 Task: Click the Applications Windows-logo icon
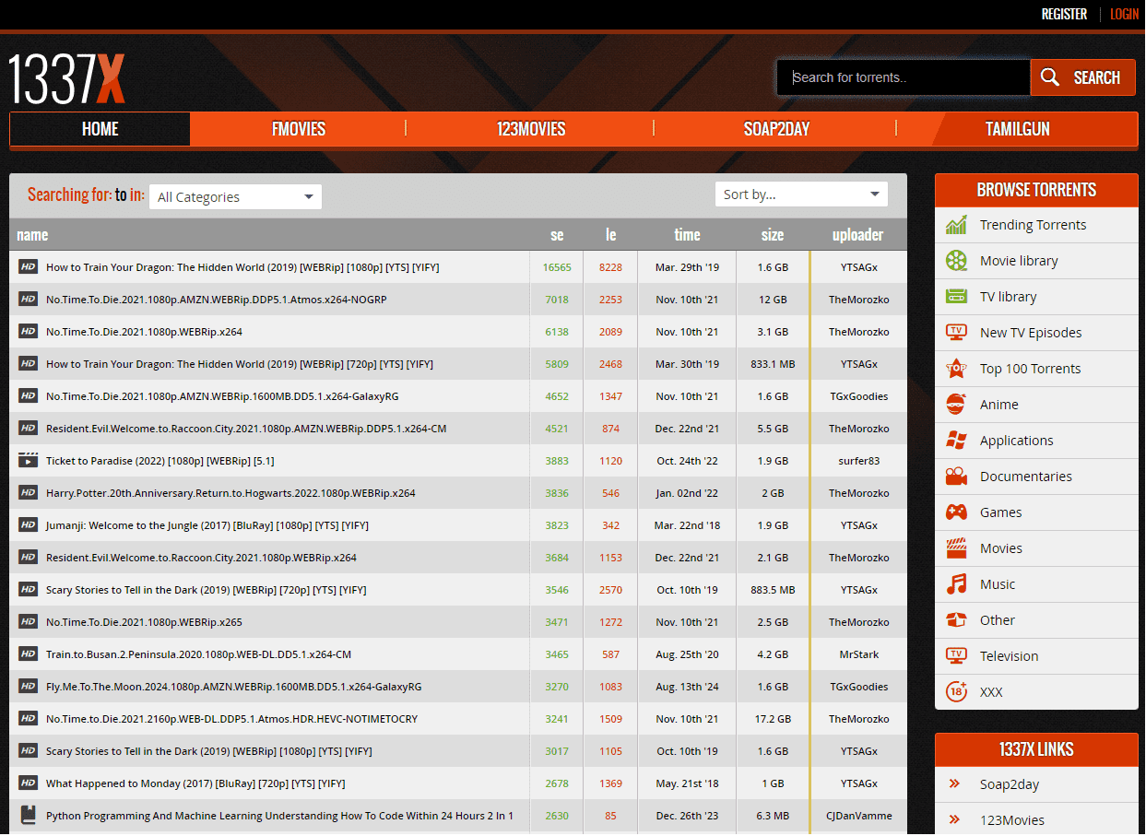[x=956, y=441]
